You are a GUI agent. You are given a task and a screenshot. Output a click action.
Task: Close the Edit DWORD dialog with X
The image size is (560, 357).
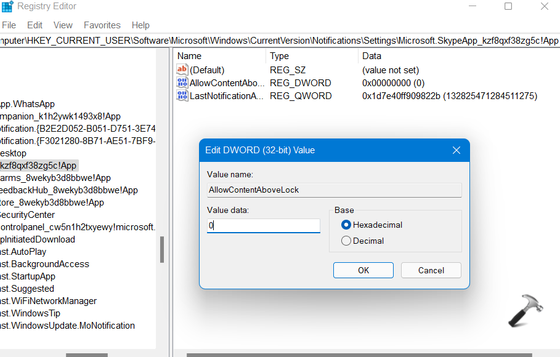(457, 151)
